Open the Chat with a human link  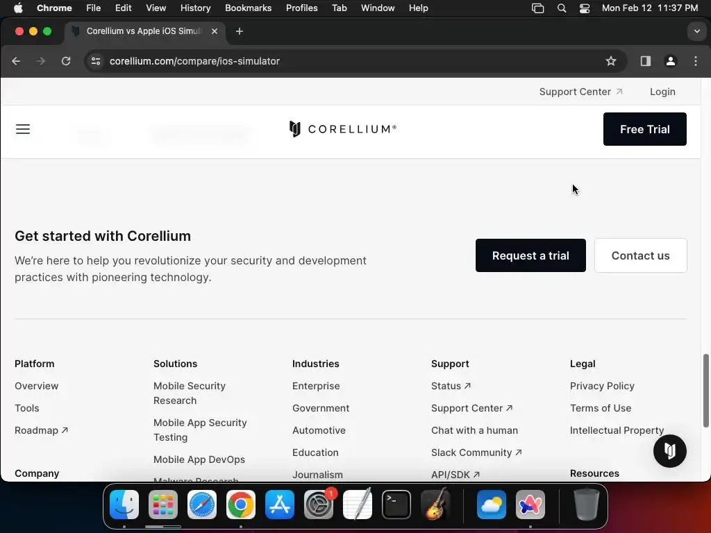point(474,430)
